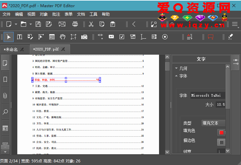Open the search sidebar panel
The height and width of the screenshot is (165, 241).
pos(5,112)
